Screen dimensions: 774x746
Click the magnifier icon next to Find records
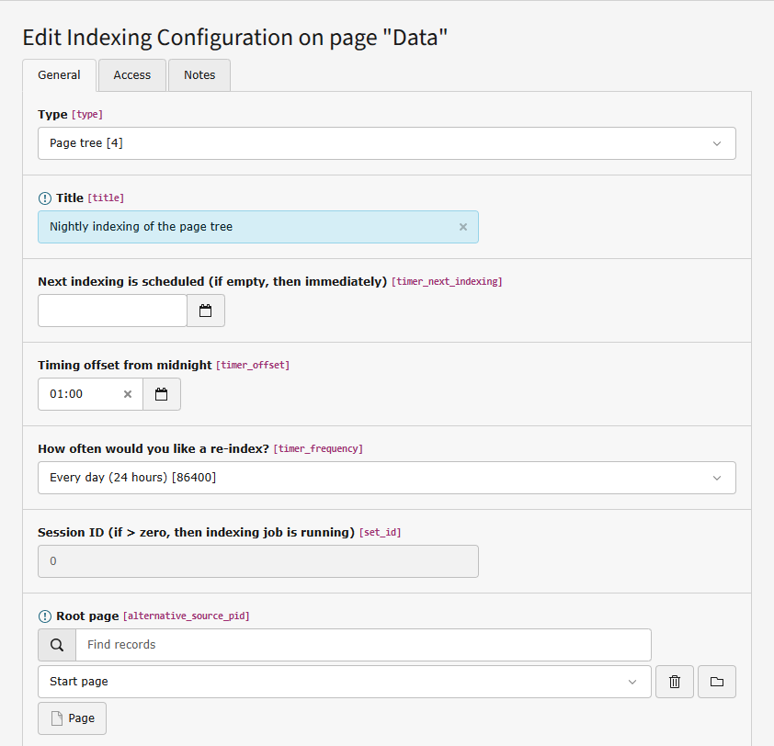[56, 645]
